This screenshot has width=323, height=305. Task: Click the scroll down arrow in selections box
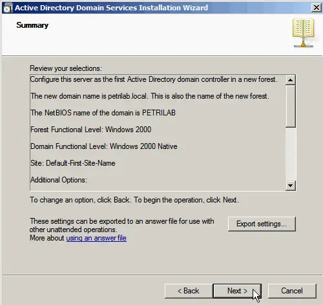tap(290, 185)
